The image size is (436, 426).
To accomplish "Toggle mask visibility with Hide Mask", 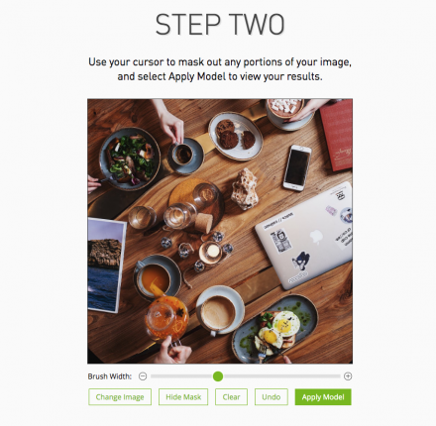I will pyautogui.click(x=183, y=397).
